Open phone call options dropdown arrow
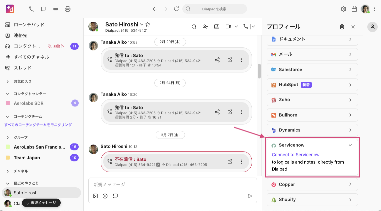381x211 pixels. tap(253, 26)
